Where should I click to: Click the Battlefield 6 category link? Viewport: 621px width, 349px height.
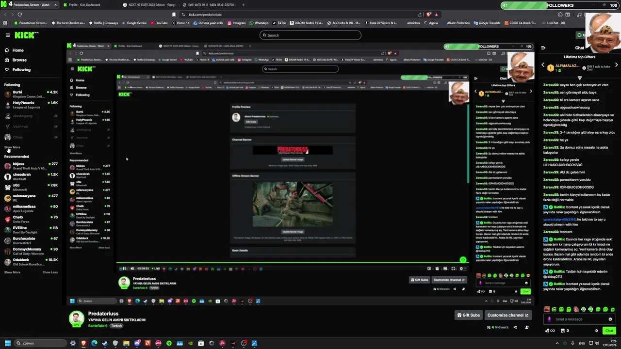[x=98, y=326]
